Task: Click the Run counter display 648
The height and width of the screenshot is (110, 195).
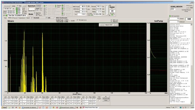Action: 189,19
